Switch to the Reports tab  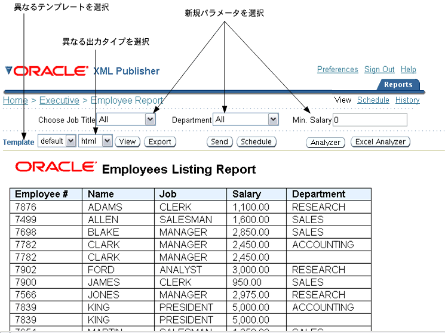(x=398, y=85)
